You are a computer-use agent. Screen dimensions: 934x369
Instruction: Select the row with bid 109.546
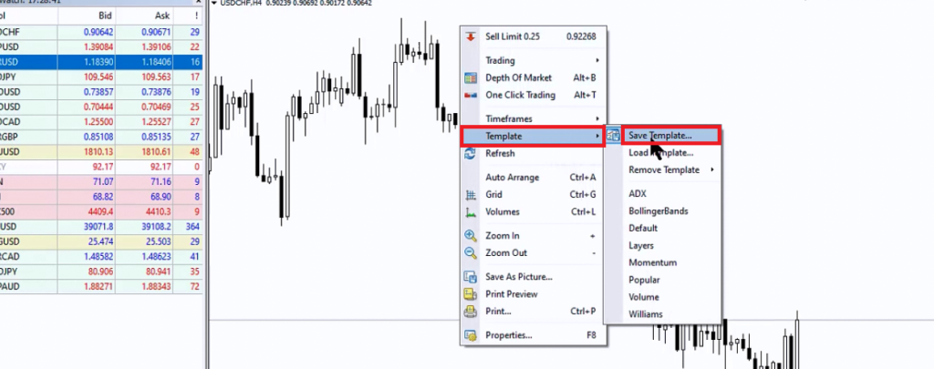point(101,77)
